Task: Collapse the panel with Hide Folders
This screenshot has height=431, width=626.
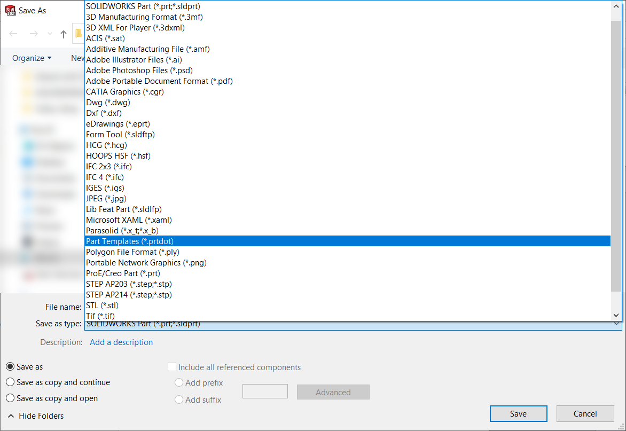Action: click(36, 416)
